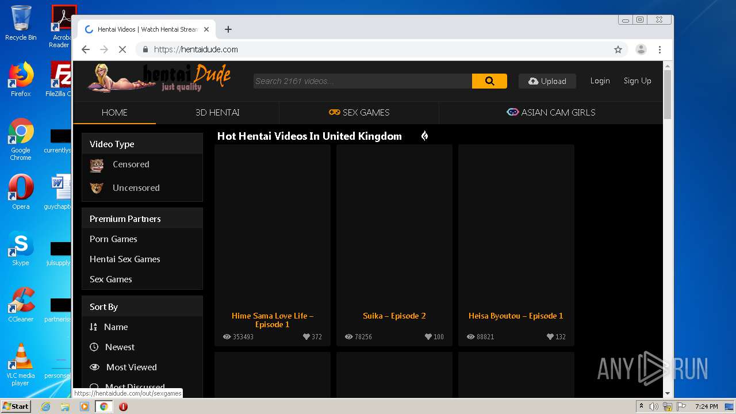
Task: Click the Action Center flag icon
Action: point(682,407)
